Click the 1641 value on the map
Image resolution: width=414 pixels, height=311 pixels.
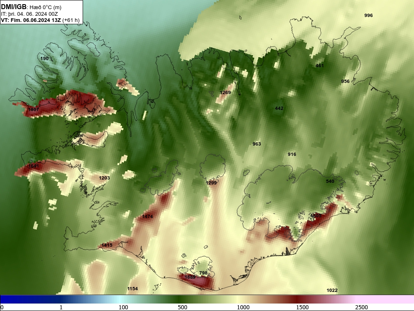34,166
